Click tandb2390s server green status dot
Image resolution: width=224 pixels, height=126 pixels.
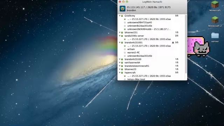coord(122,36)
